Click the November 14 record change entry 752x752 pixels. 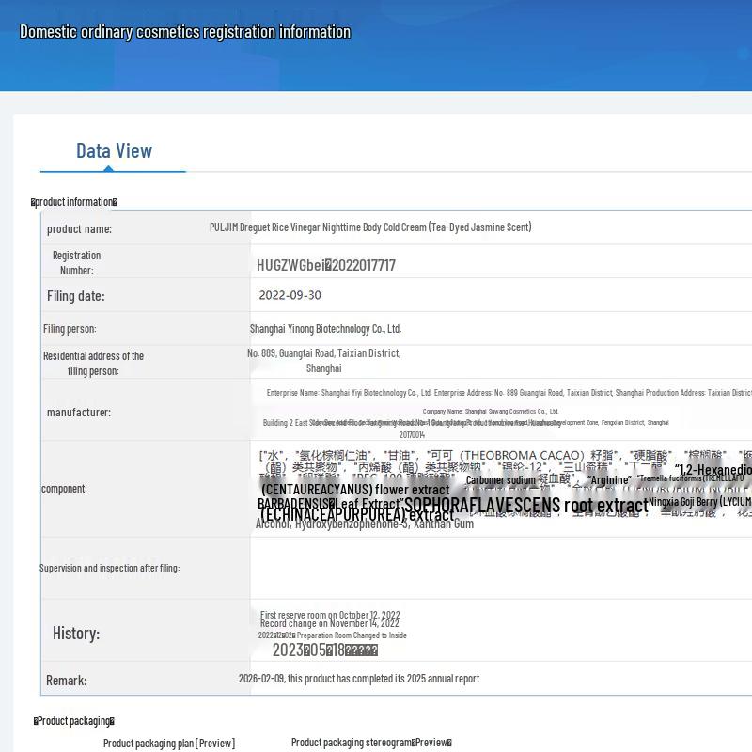click(x=329, y=623)
